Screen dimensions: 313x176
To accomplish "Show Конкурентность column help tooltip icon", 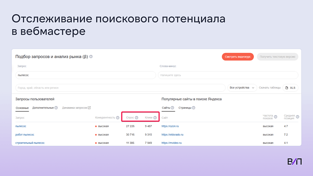I will pos(118,118).
